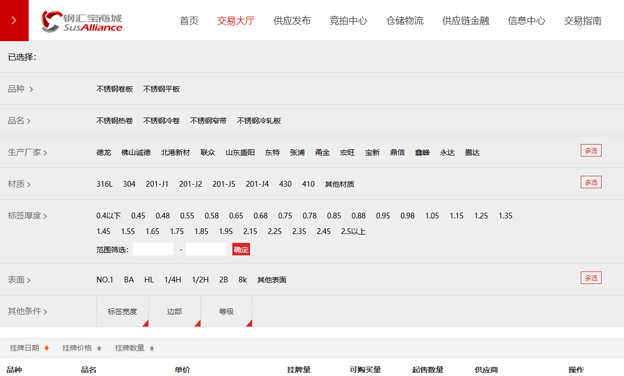
Task: Expand the 标签宽度 dropdown
Action: pos(122,312)
